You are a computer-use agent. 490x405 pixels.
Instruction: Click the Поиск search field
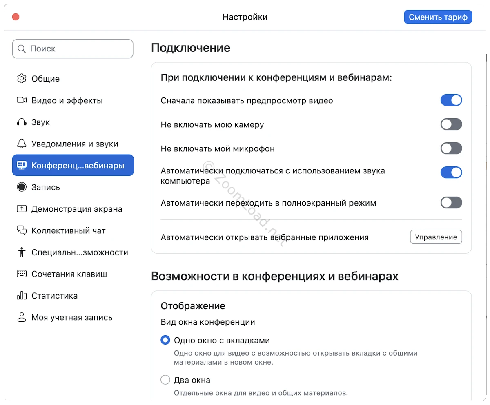coord(73,49)
